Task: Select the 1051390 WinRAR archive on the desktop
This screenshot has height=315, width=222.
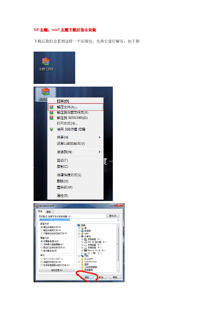Action: pos(46,64)
